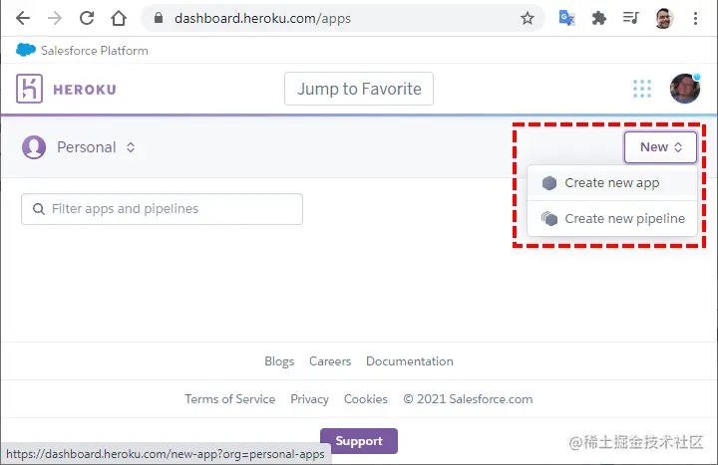Image resolution: width=718 pixels, height=465 pixels.
Task: Open the Google Translate extension icon
Action: 566,18
